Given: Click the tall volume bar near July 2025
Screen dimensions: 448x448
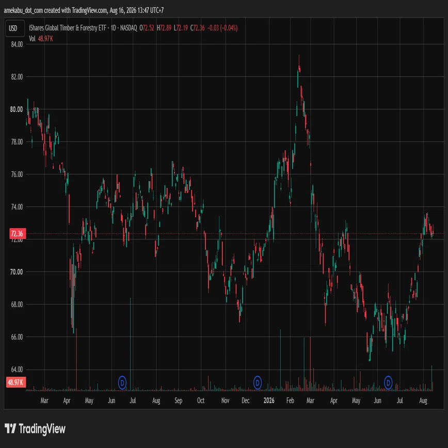Looking at the screenshot, I should coord(131,344).
